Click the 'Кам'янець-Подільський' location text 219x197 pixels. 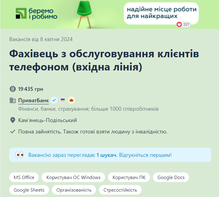(x=47, y=120)
